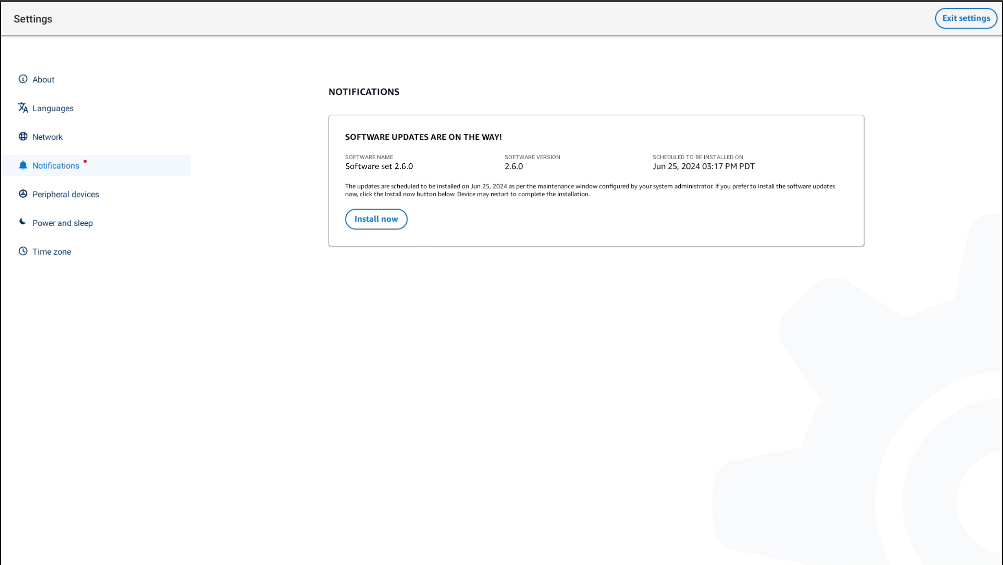Click 'Jun 25, 2024 03:17 PM PDT' date
Image resolution: width=1003 pixels, height=565 pixels.
pos(703,166)
